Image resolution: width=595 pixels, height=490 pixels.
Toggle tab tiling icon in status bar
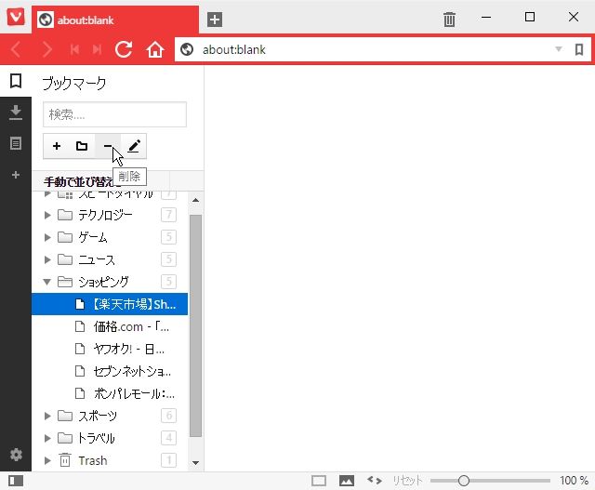[319, 481]
